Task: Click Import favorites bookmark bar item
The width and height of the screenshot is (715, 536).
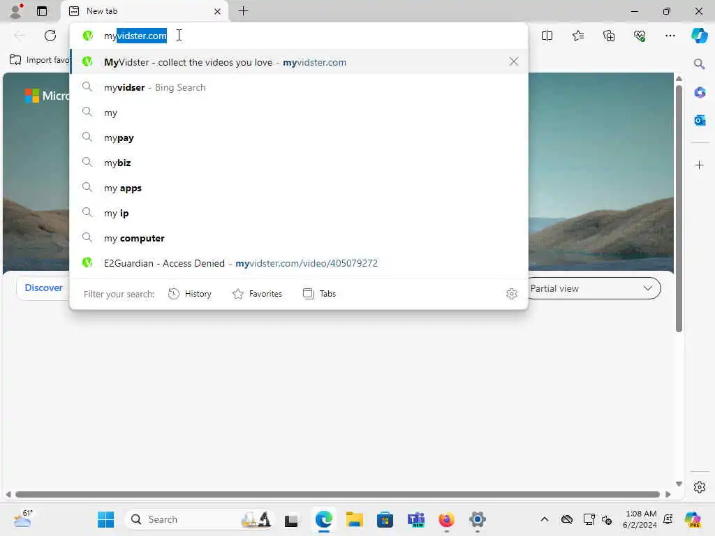Action: pos(39,60)
